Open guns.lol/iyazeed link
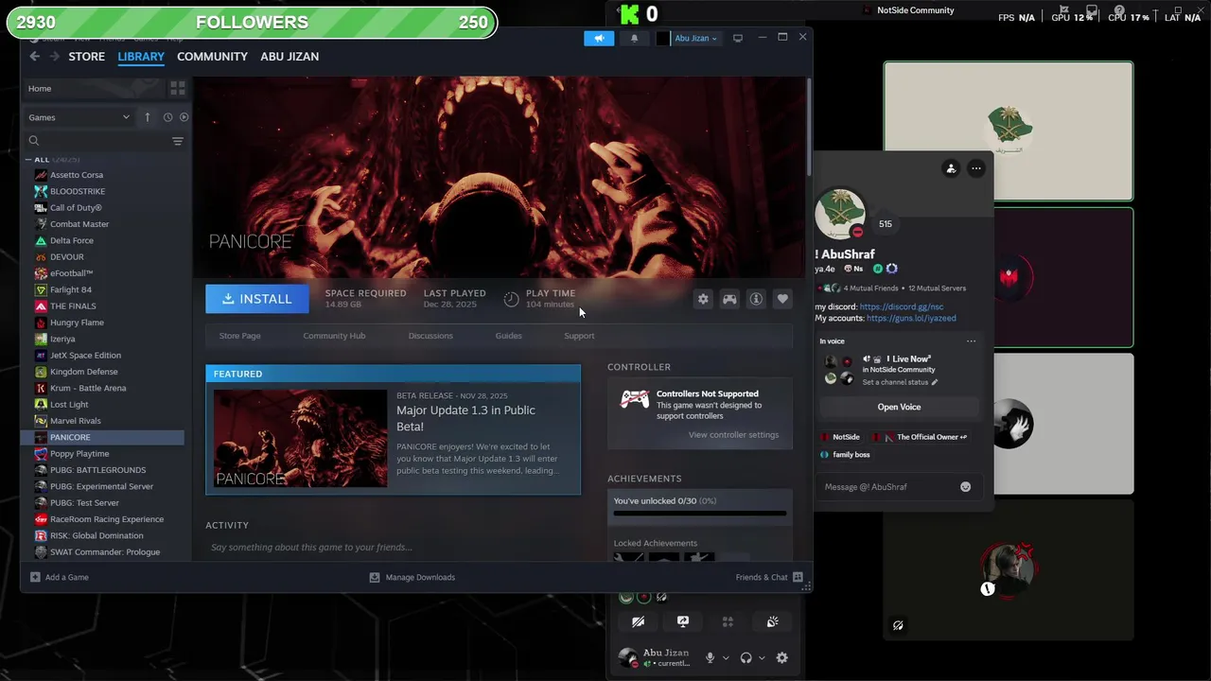Screen dimensions: 1211x681 tap(911, 318)
